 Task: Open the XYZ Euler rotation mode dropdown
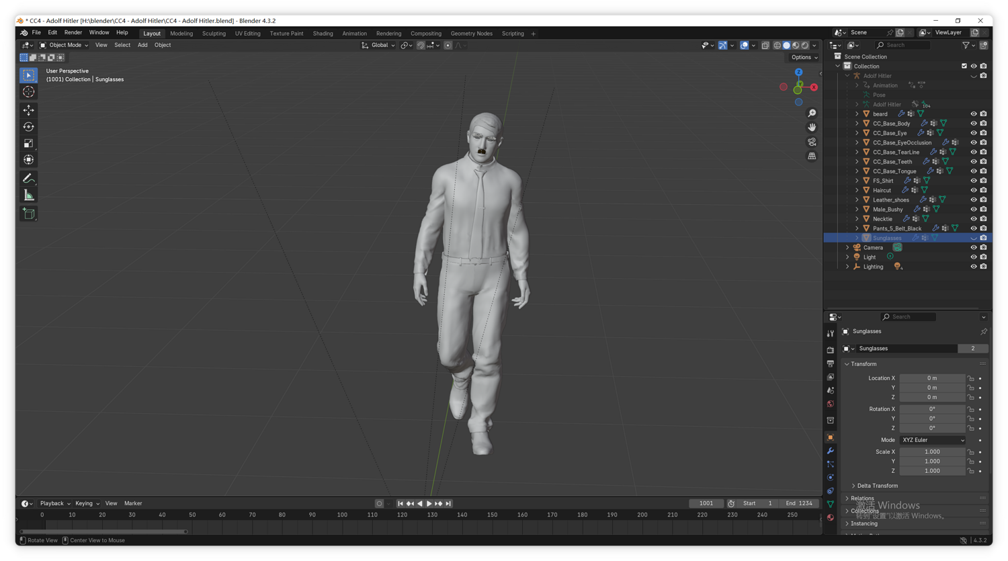click(x=933, y=441)
